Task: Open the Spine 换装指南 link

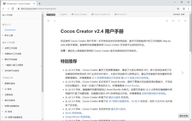Action: coord(73,113)
